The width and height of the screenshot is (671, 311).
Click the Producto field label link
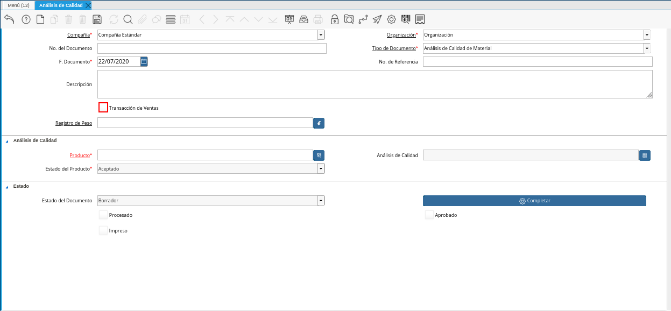tap(80, 155)
